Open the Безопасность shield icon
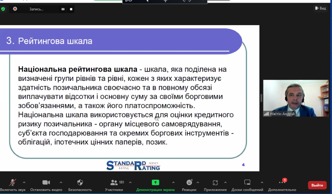 coord(80,182)
